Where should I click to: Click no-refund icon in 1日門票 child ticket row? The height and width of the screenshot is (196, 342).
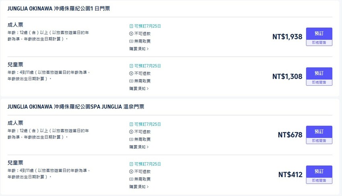pyautogui.click(x=131, y=73)
